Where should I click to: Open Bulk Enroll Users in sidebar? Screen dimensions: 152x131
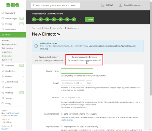point(8,48)
